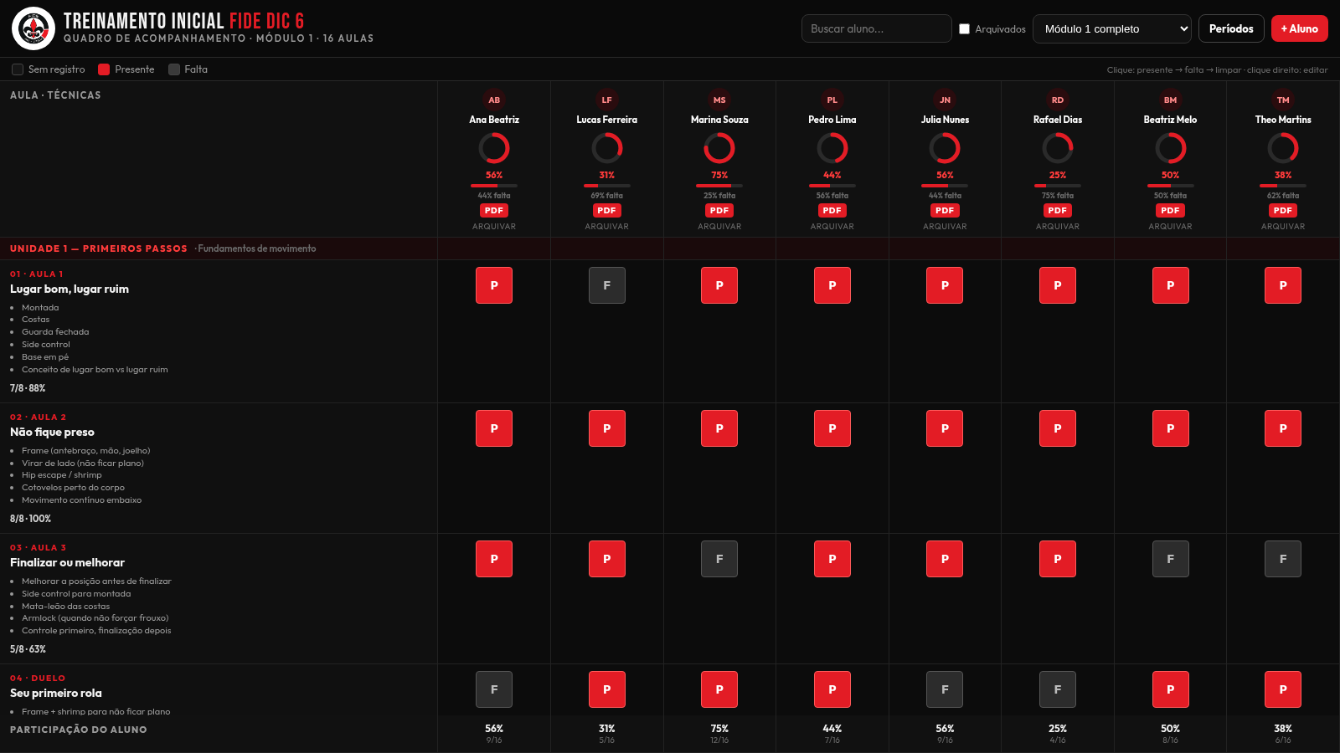Screen dimensions: 1340x753
Task: Toggle Lucas Ferreira's Aula 1 absence cell
Action: 607,285
